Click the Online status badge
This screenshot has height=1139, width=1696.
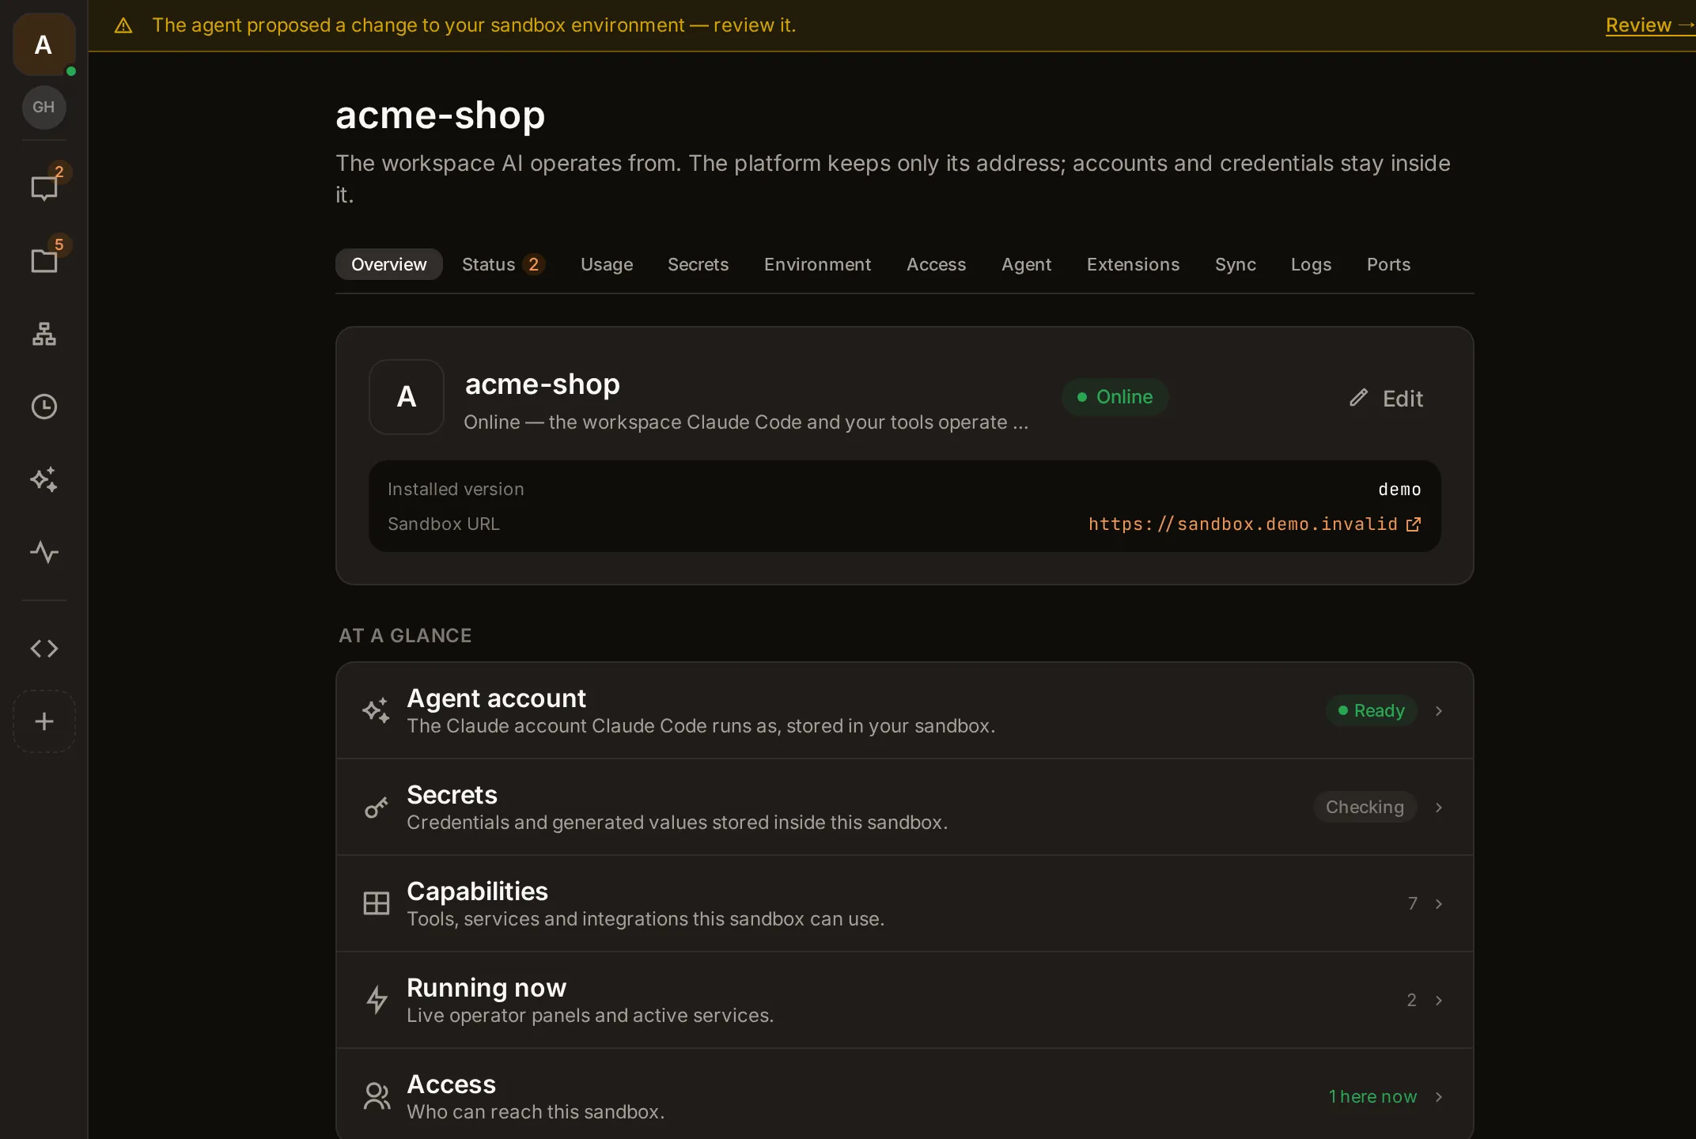click(x=1115, y=397)
